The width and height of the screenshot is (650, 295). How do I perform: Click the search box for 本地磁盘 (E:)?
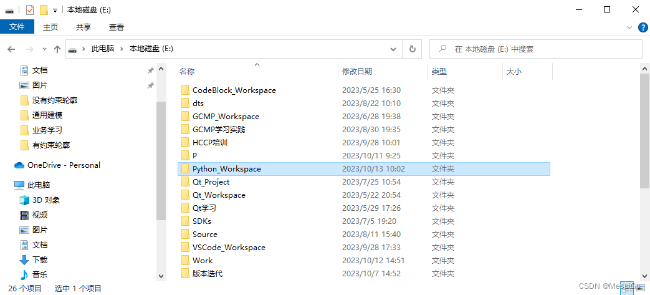(x=537, y=49)
